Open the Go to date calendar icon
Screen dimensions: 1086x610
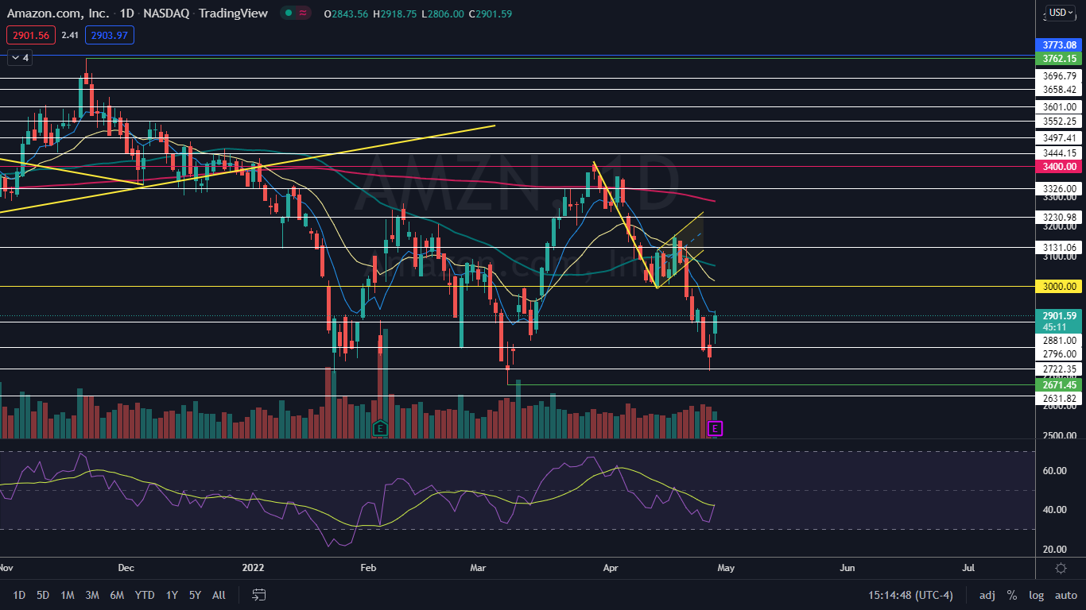(258, 594)
